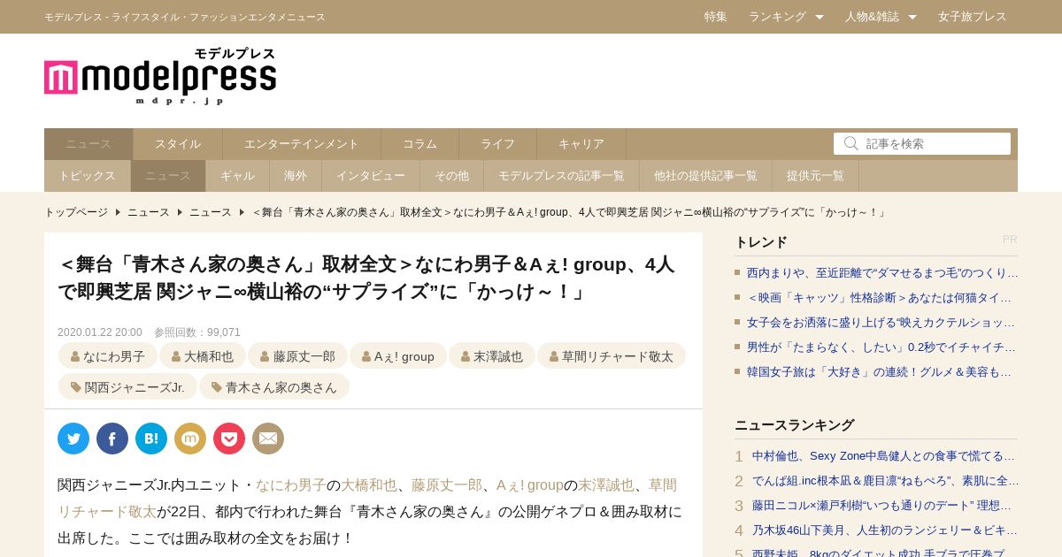The image size is (1062, 557).
Task: Open ranking 1 article 中村倫也、Sexy Zone
Action: 885,456
